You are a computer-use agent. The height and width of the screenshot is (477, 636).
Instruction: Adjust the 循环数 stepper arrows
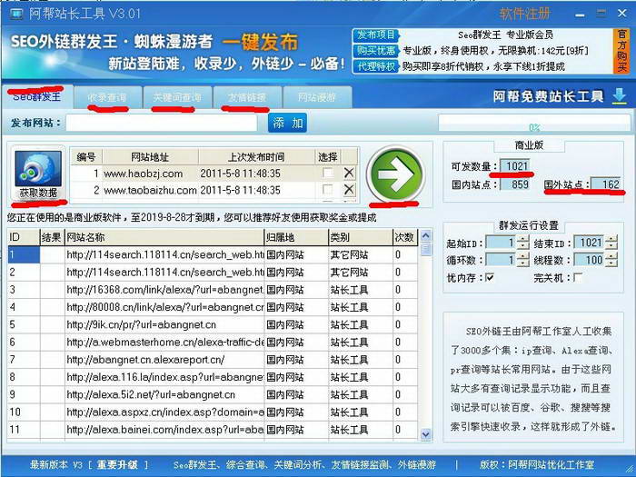pos(522,260)
